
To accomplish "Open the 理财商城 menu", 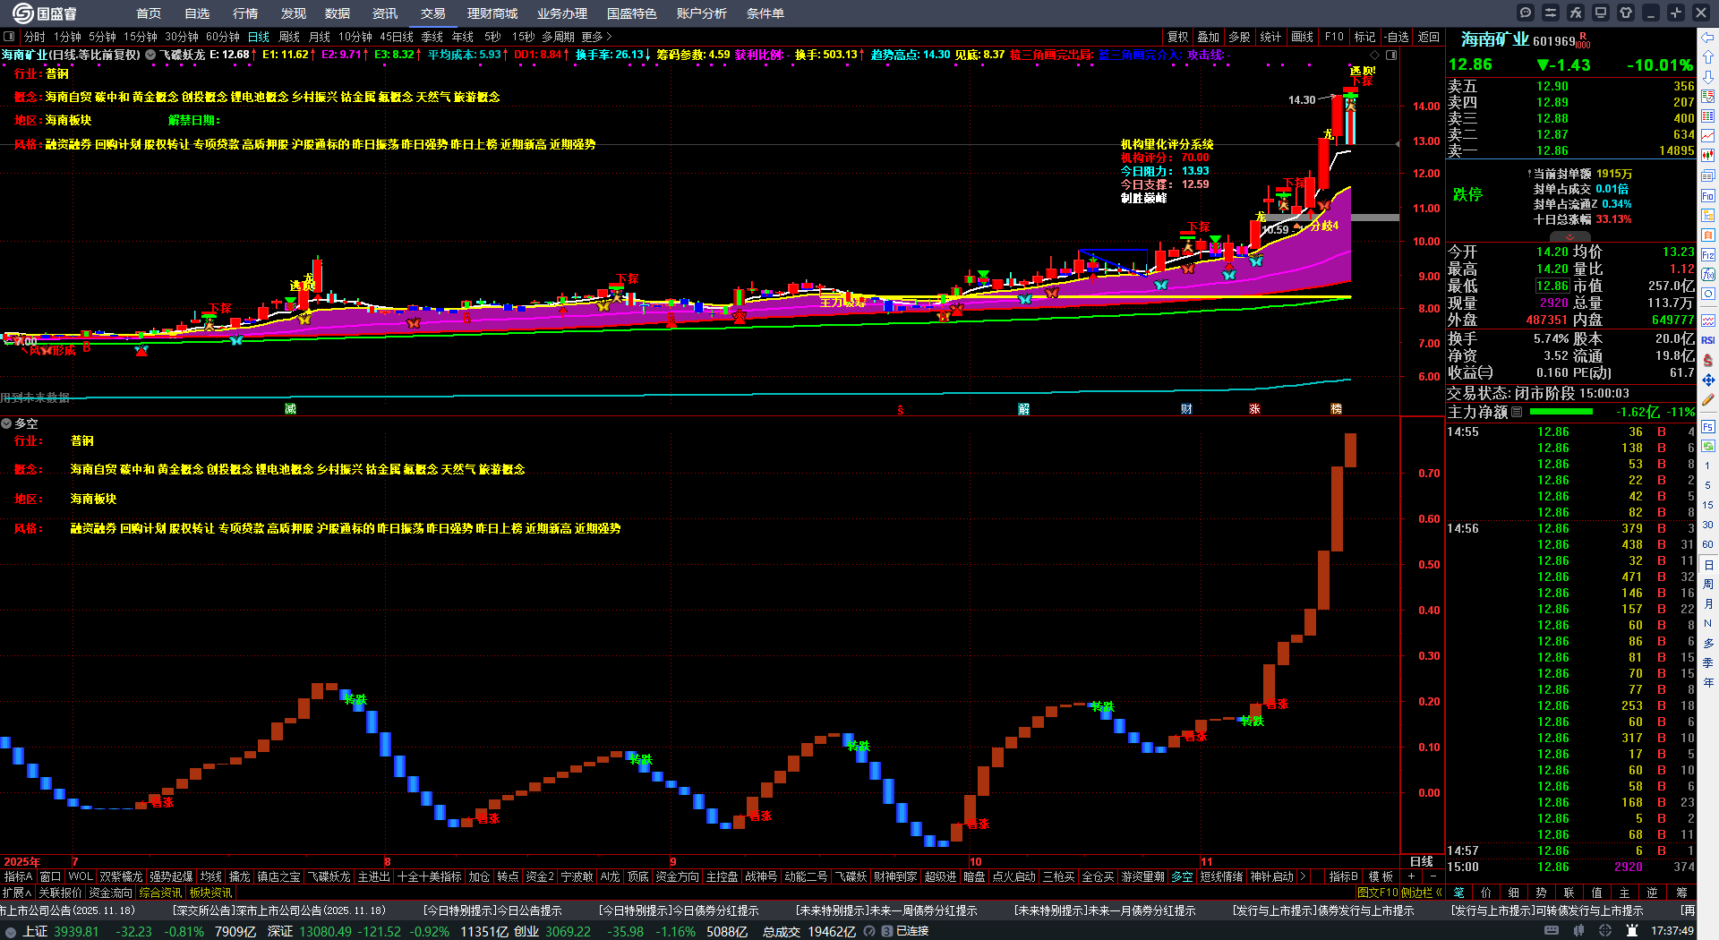I will (x=492, y=13).
